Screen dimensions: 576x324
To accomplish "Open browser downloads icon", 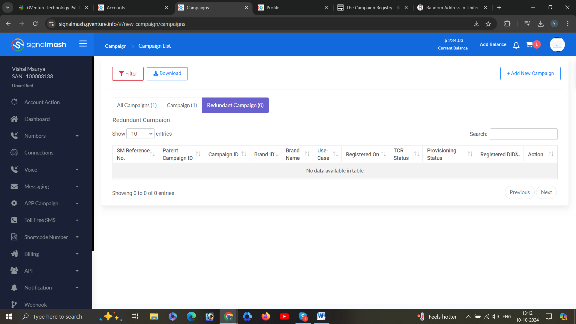I will (541, 24).
